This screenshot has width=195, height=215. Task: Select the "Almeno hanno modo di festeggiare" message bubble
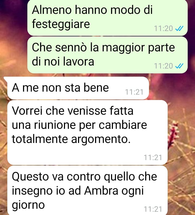(x=108, y=18)
